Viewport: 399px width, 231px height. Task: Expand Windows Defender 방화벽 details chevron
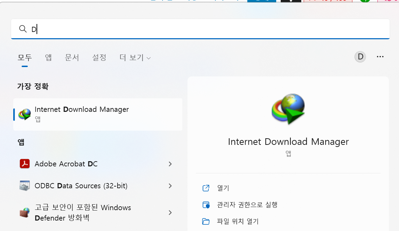[170, 213]
